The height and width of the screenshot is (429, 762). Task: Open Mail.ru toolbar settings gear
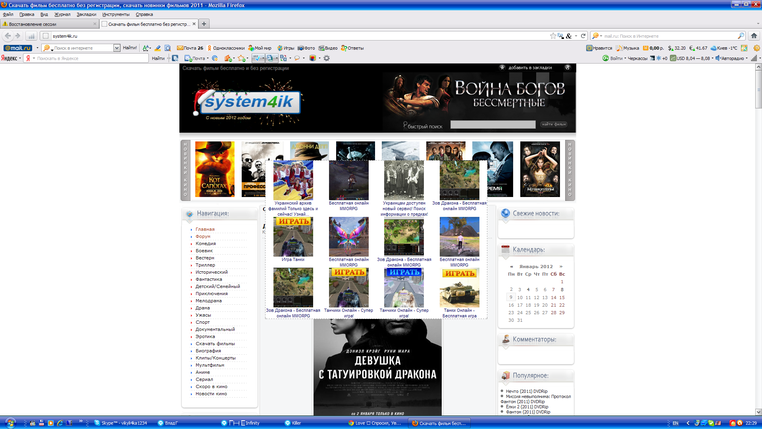pos(756,48)
